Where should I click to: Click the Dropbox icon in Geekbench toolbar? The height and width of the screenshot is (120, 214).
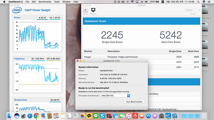point(93,10)
